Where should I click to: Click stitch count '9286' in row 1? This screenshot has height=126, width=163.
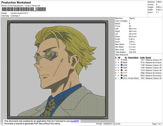[x=125, y=60]
